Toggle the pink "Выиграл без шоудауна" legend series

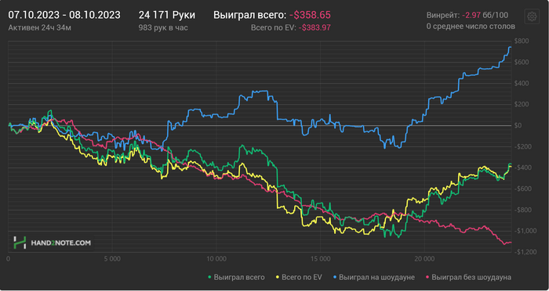point(468,278)
